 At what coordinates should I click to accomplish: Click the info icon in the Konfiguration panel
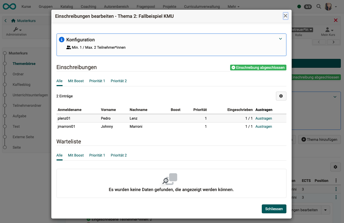62,40
